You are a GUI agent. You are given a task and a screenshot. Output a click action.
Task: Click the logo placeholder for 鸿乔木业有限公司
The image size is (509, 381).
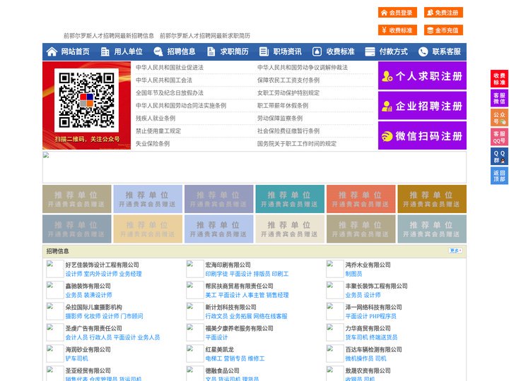(x=334, y=269)
